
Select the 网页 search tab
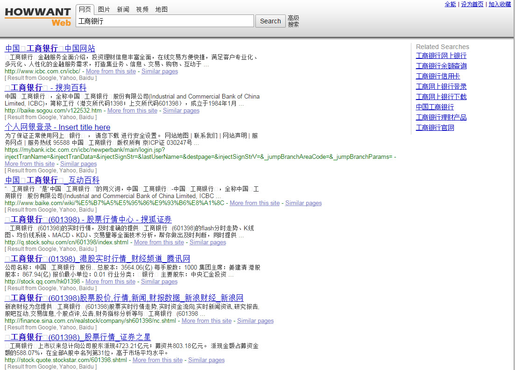click(x=85, y=9)
